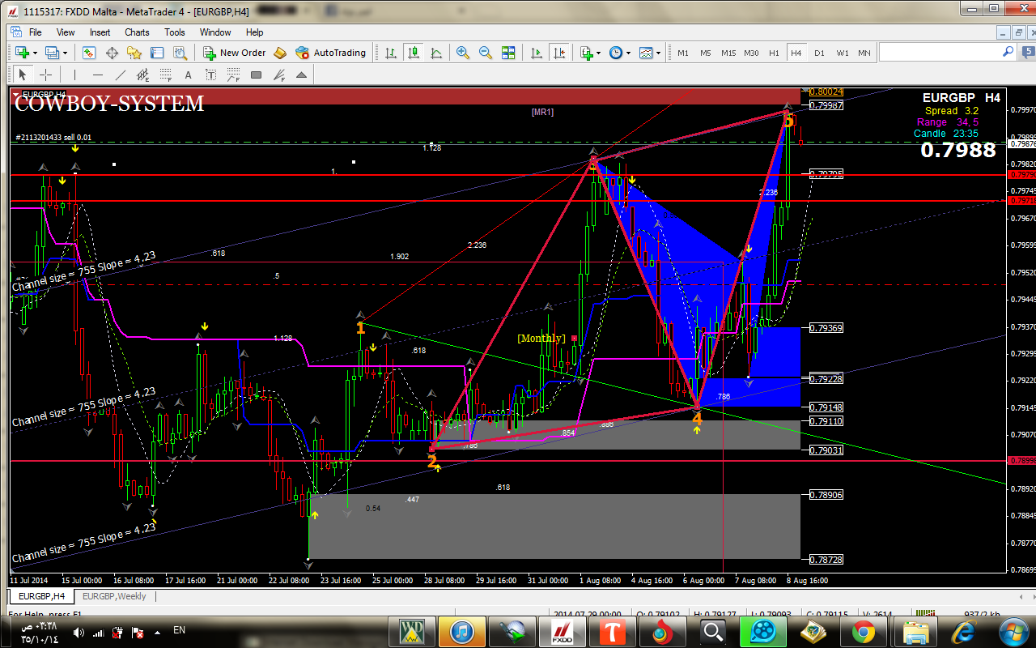The width and height of the screenshot is (1036, 648).
Task: Open the Data Window crosshair icon
Action: pyautogui.click(x=112, y=53)
